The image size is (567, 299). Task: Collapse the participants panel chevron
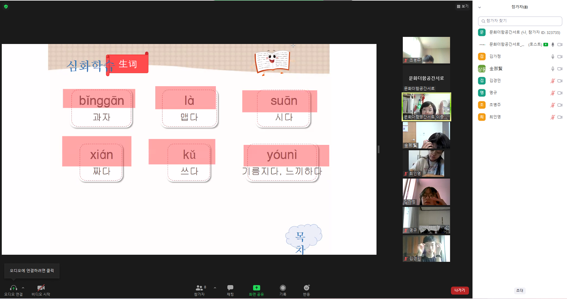tap(480, 7)
